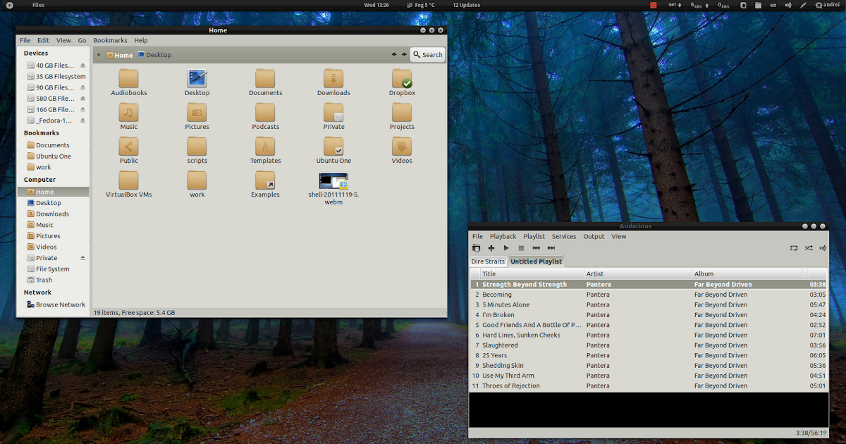846x444 pixels.
Task: Mute the volume in Audacious
Action: pos(822,247)
